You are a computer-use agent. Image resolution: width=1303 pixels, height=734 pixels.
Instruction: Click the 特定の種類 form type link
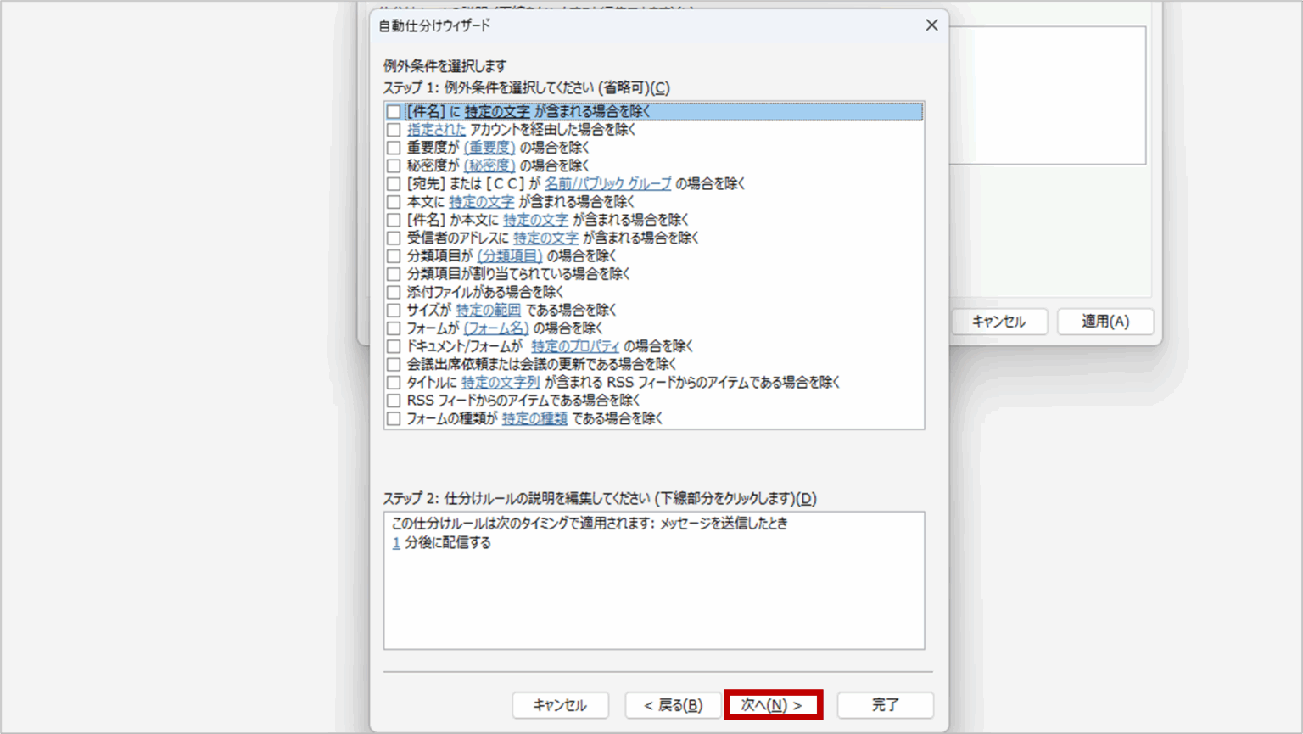pos(534,418)
